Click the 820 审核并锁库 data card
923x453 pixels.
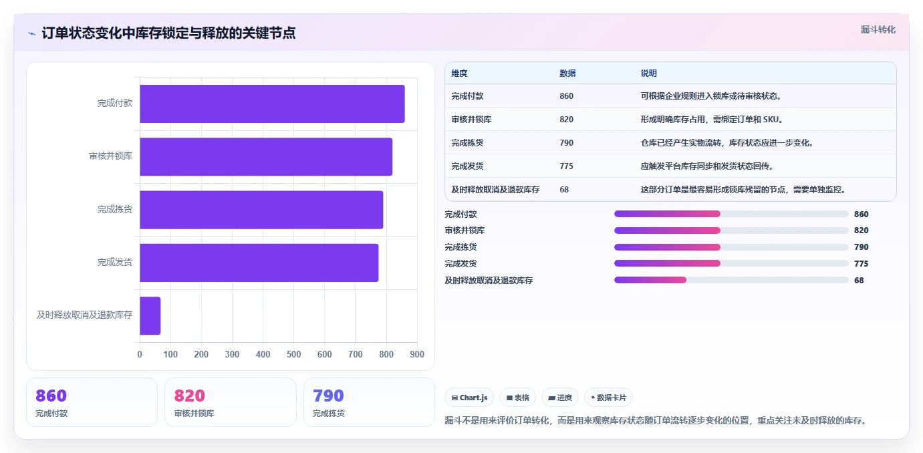tap(230, 402)
